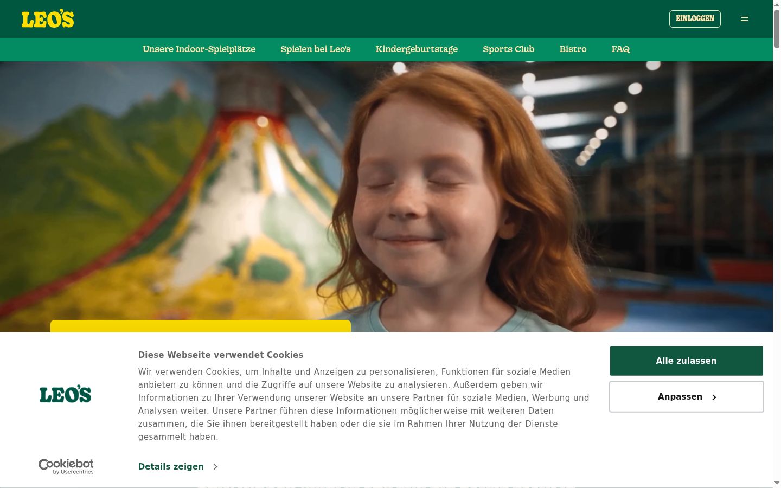
Task: Open Spielen bei Leo's menu item
Action: point(316,49)
